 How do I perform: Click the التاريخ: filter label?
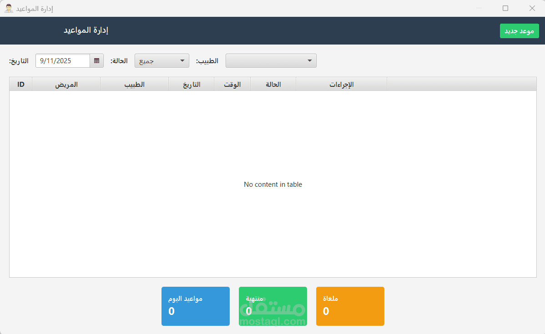click(x=19, y=61)
